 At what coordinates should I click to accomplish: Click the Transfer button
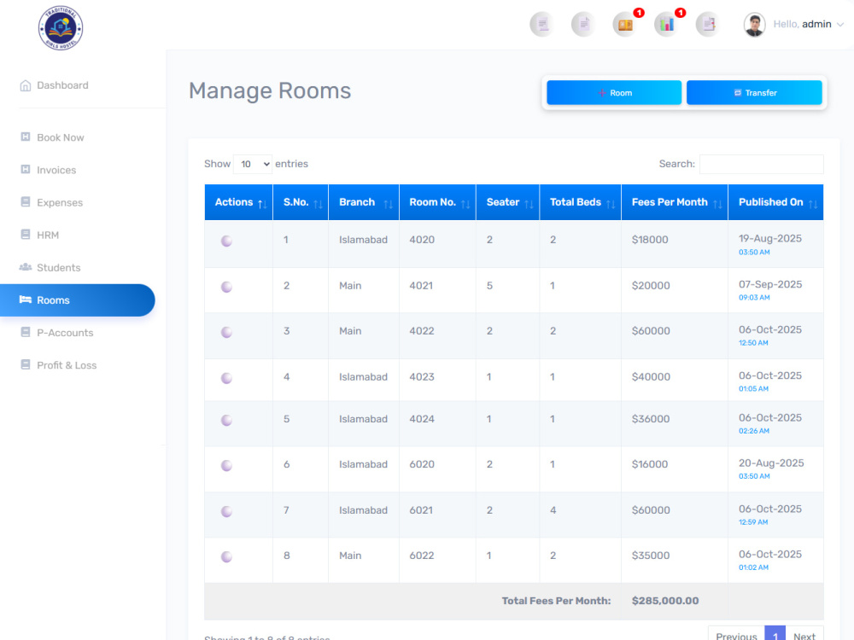pyautogui.click(x=754, y=92)
